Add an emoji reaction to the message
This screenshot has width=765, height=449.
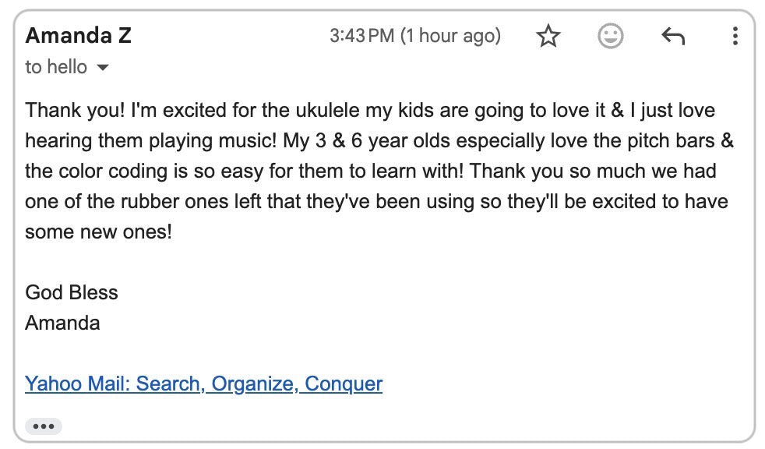[610, 36]
